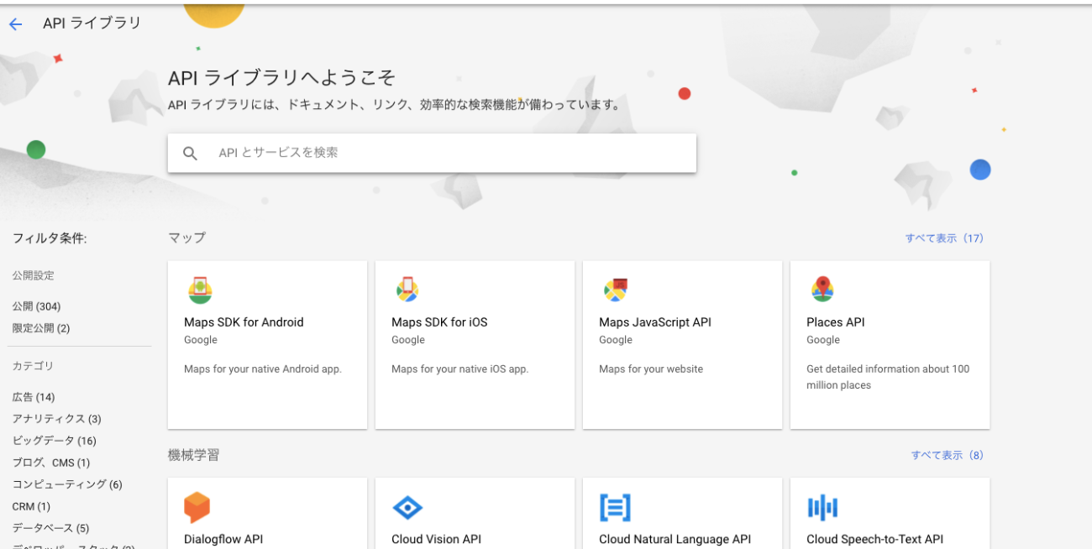The height and width of the screenshot is (549, 1092).
Task: Go back using the left arrow icon
Action: (x=15, y=24)
